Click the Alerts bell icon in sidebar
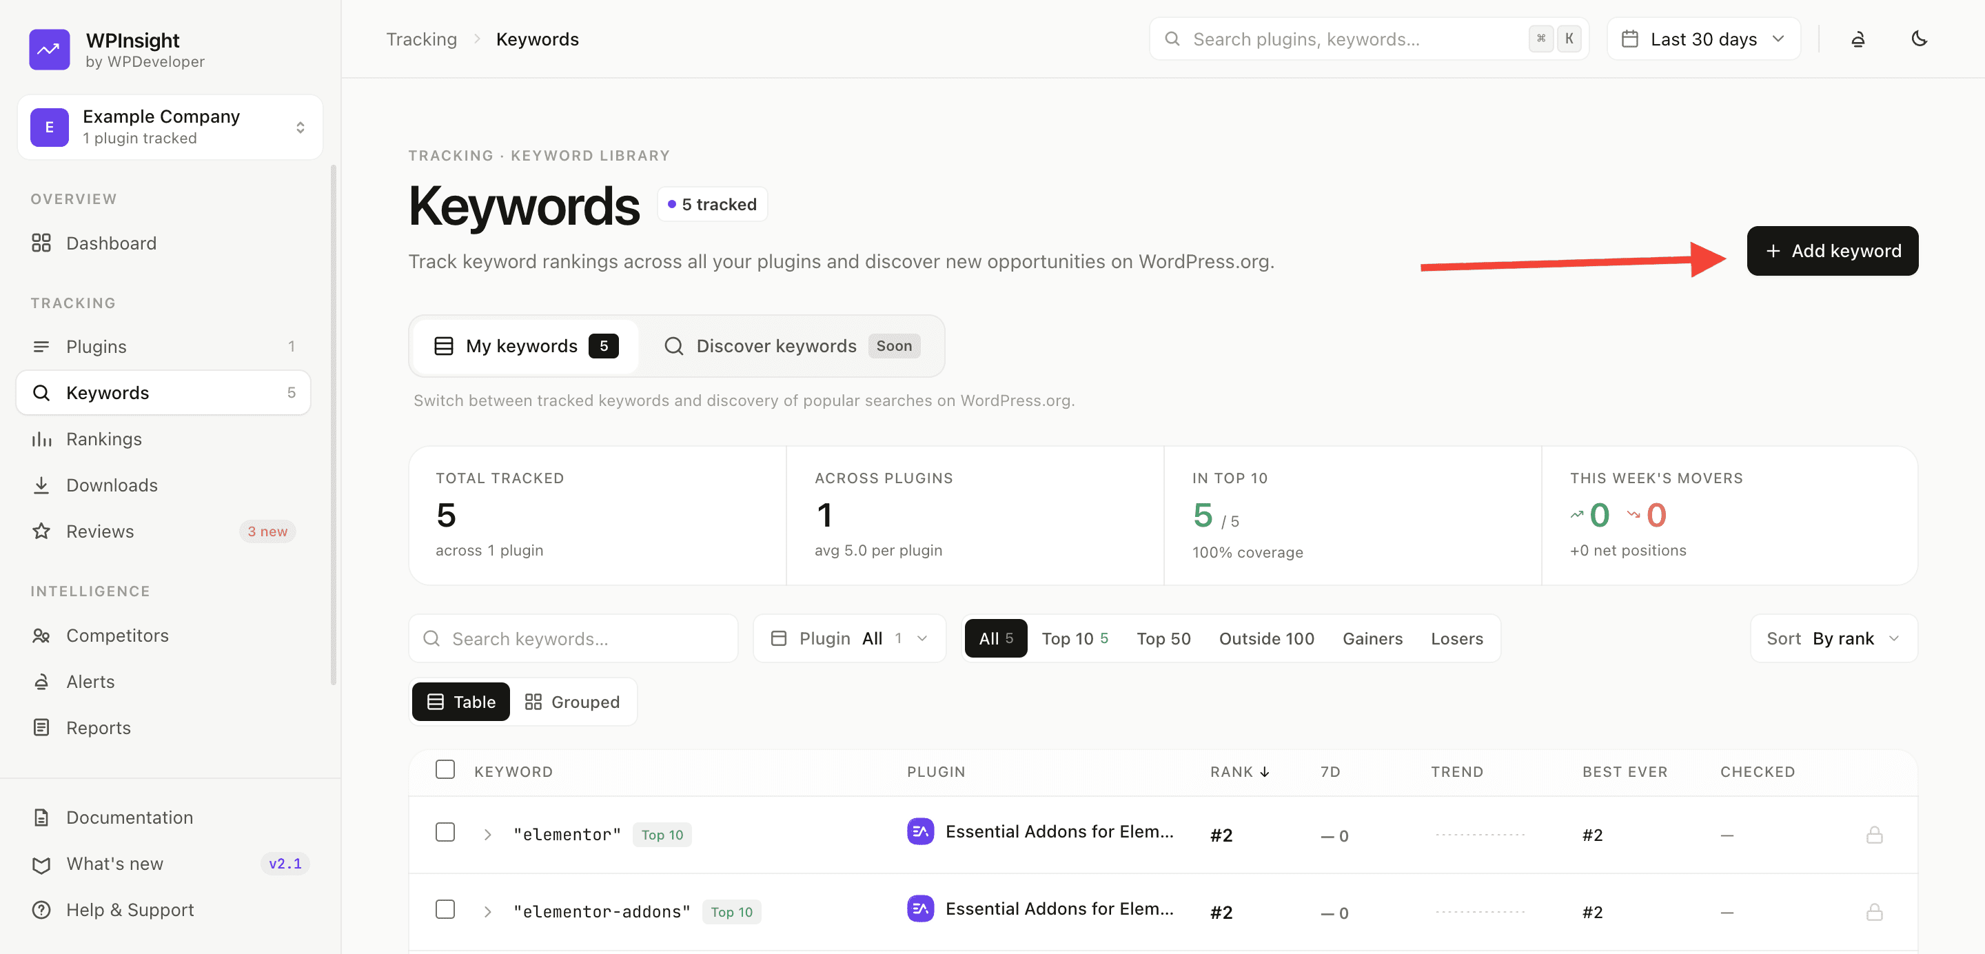The image size is (1985, 954). click(41, 682)
